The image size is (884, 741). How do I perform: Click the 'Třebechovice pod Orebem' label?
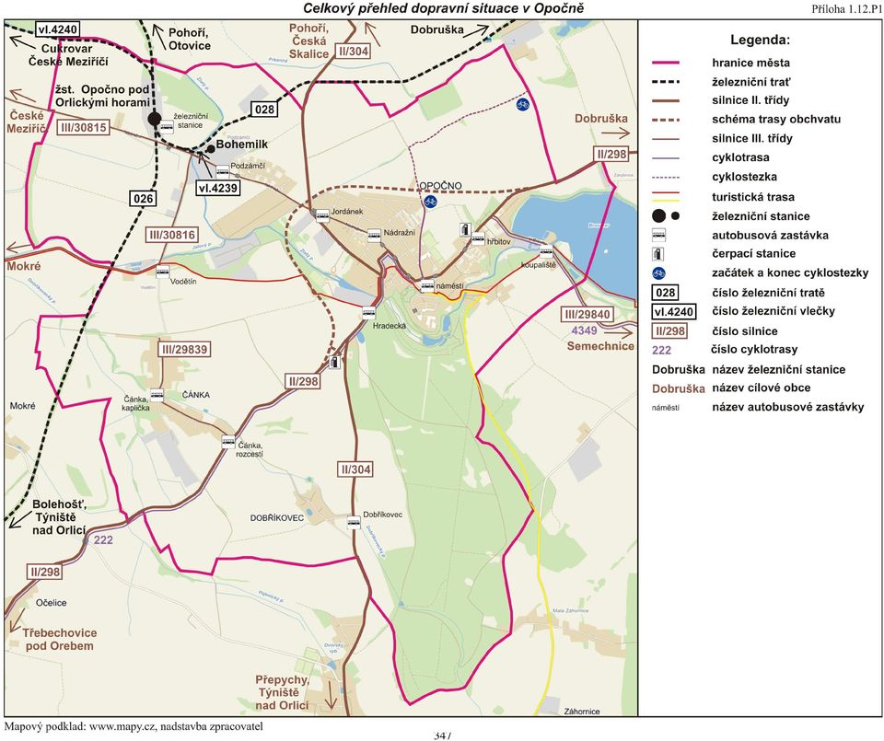(x=59, y=640)
